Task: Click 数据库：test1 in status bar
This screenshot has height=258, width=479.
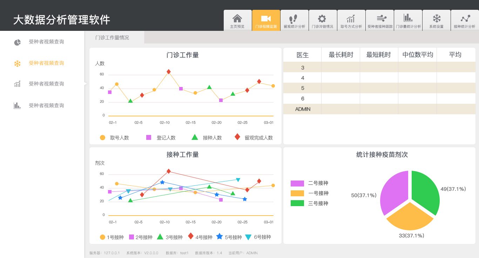Action: point(177,253)
